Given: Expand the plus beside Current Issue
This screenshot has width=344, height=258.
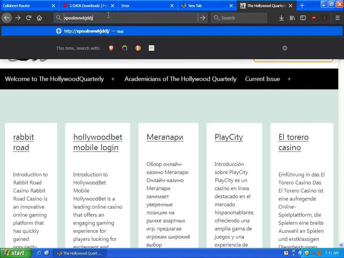Looking at the screenshot, I should [x=289, y=79].
